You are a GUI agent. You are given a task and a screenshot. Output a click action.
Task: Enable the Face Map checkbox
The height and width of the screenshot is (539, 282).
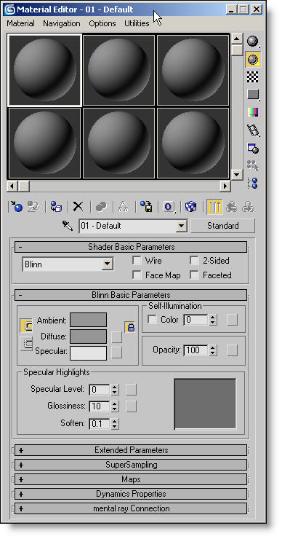pyautogui.click(x=137, y=275)
